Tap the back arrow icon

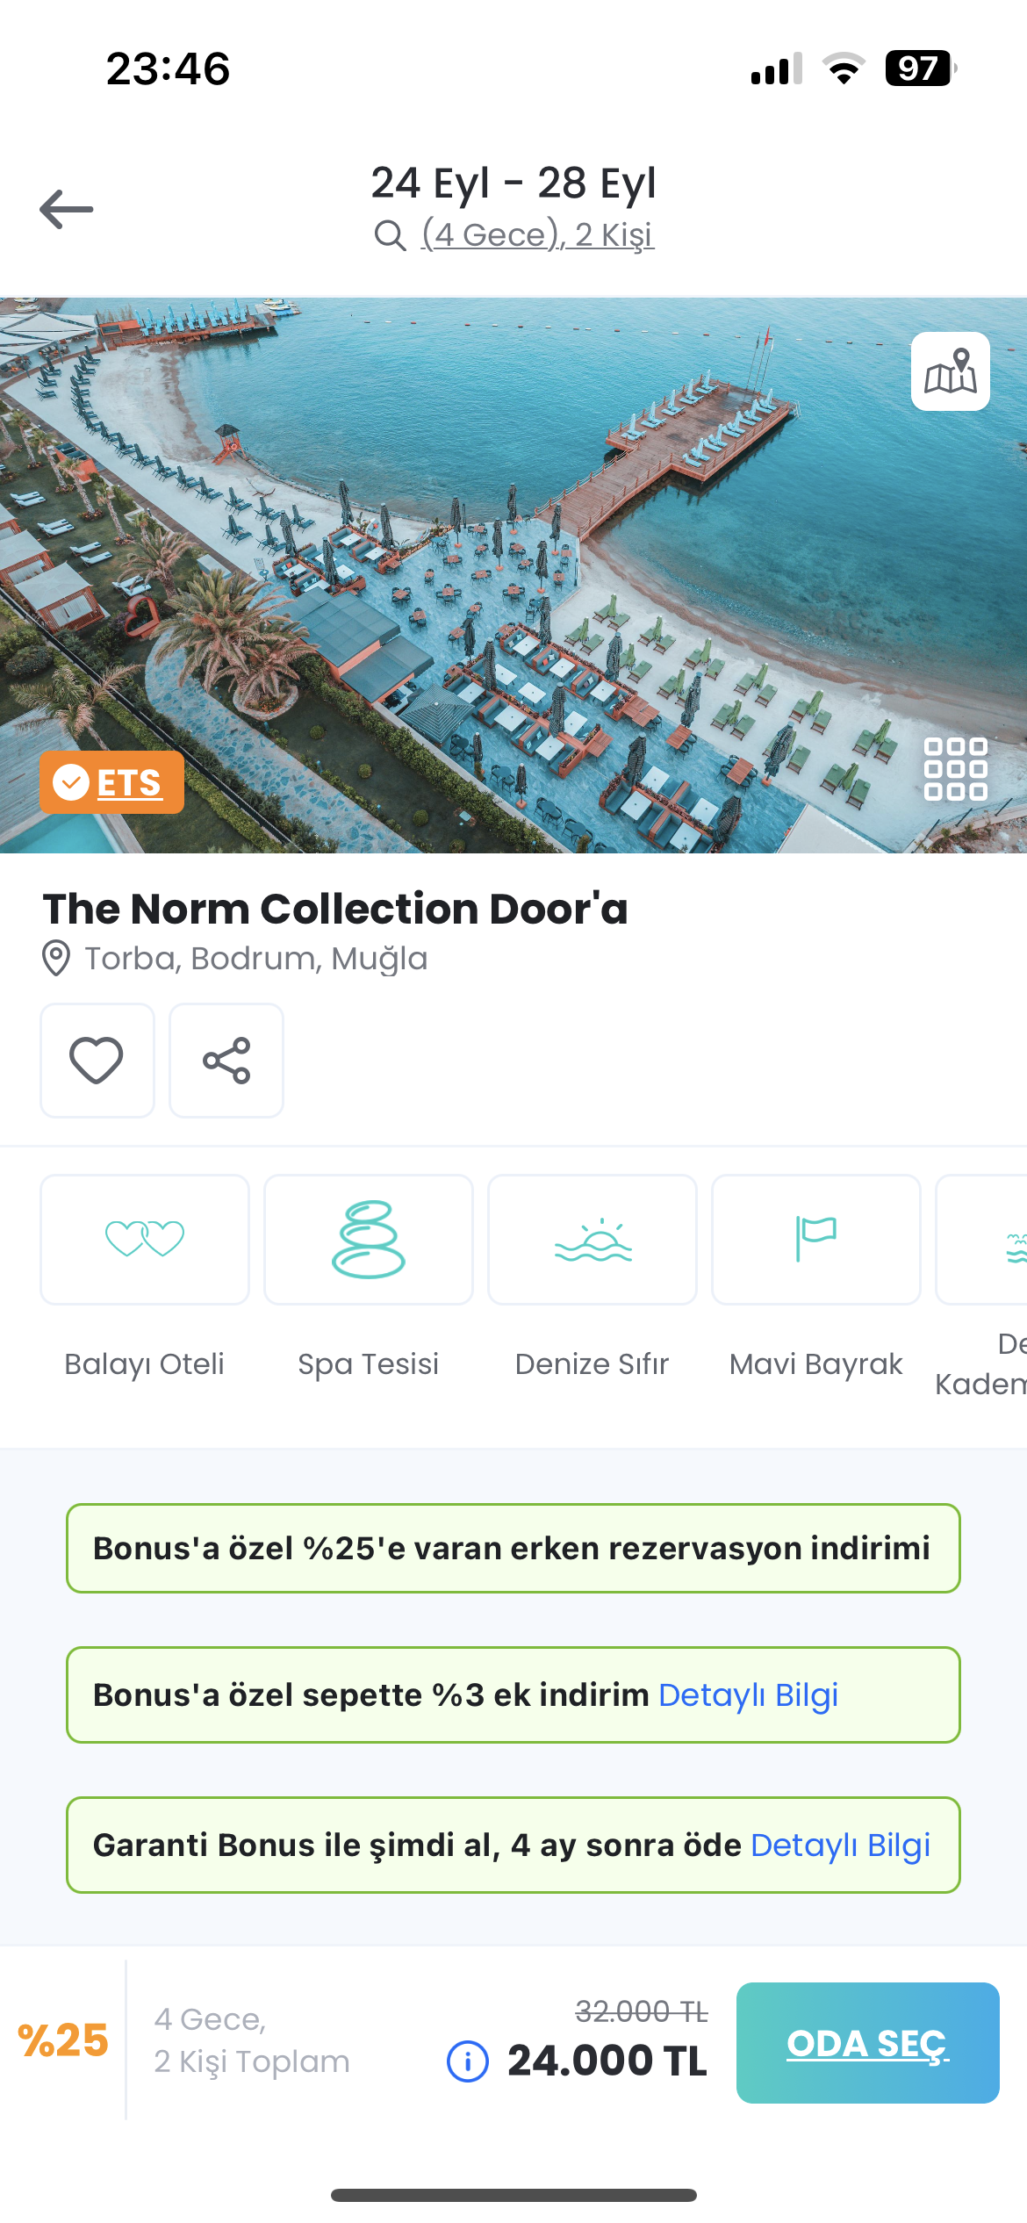[67, 209]
